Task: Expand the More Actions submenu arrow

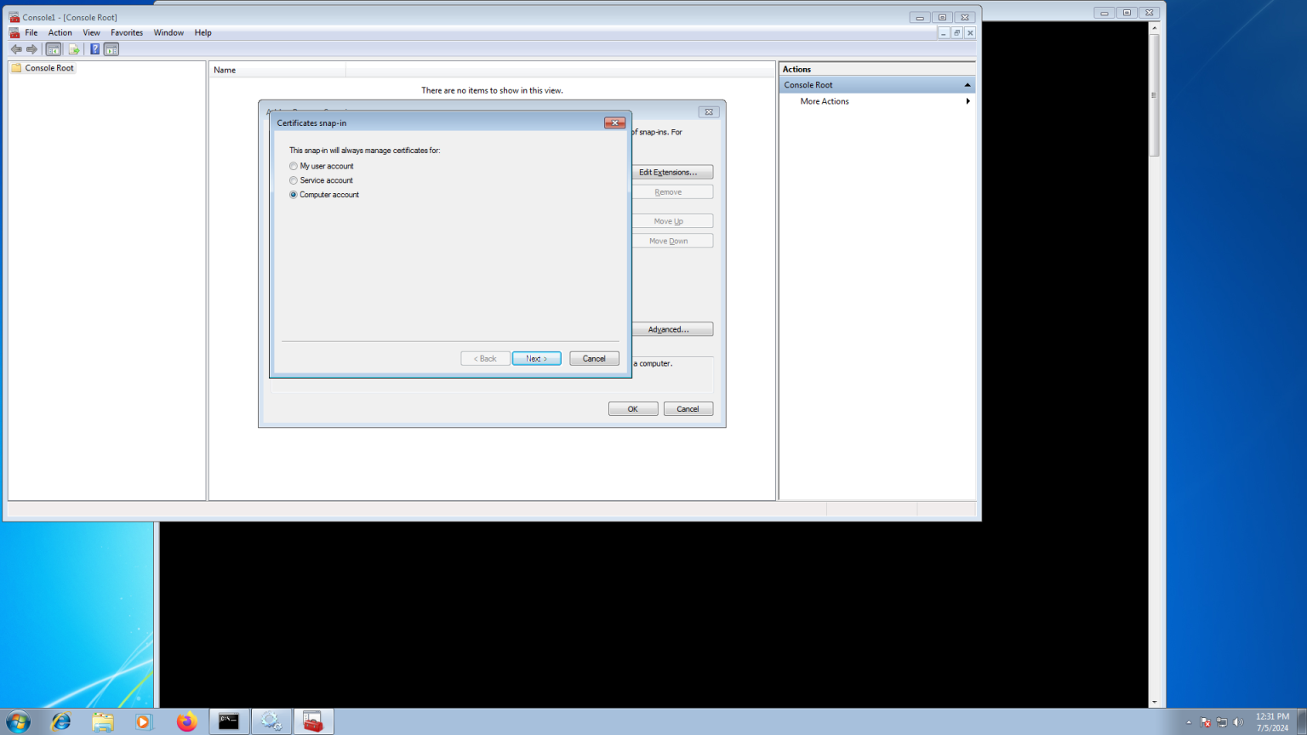Action: (967, 101)
